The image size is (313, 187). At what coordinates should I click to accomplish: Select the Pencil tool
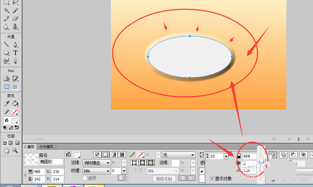click(7, 18)
